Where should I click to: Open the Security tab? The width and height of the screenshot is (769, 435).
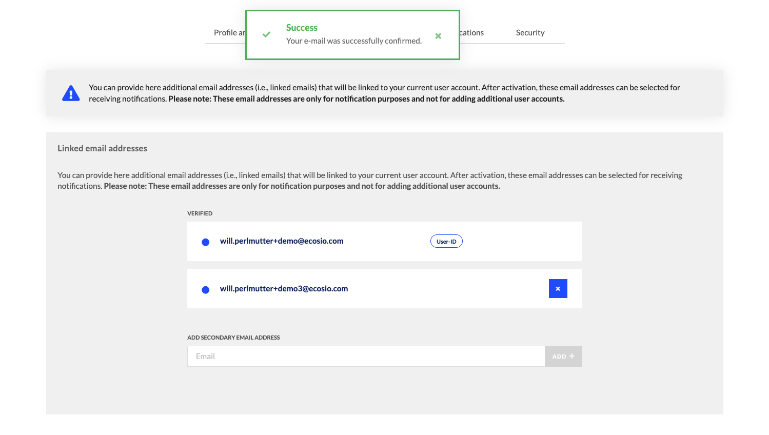(x=530, y=32)
